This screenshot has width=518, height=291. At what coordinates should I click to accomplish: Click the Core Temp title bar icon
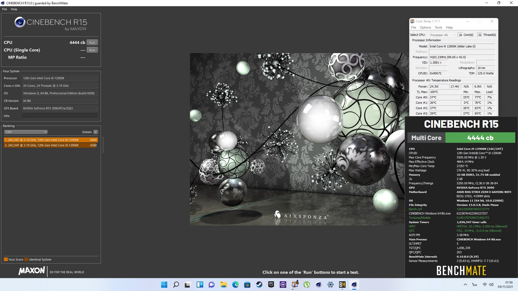[x=412, y=21]
